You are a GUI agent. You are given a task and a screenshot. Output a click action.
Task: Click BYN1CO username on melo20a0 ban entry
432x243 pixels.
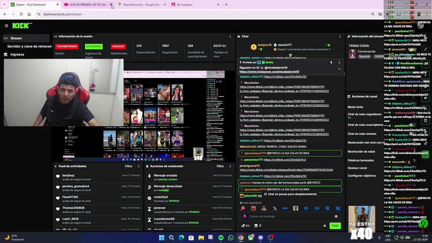pyautogui.click(x=174, y=201)
